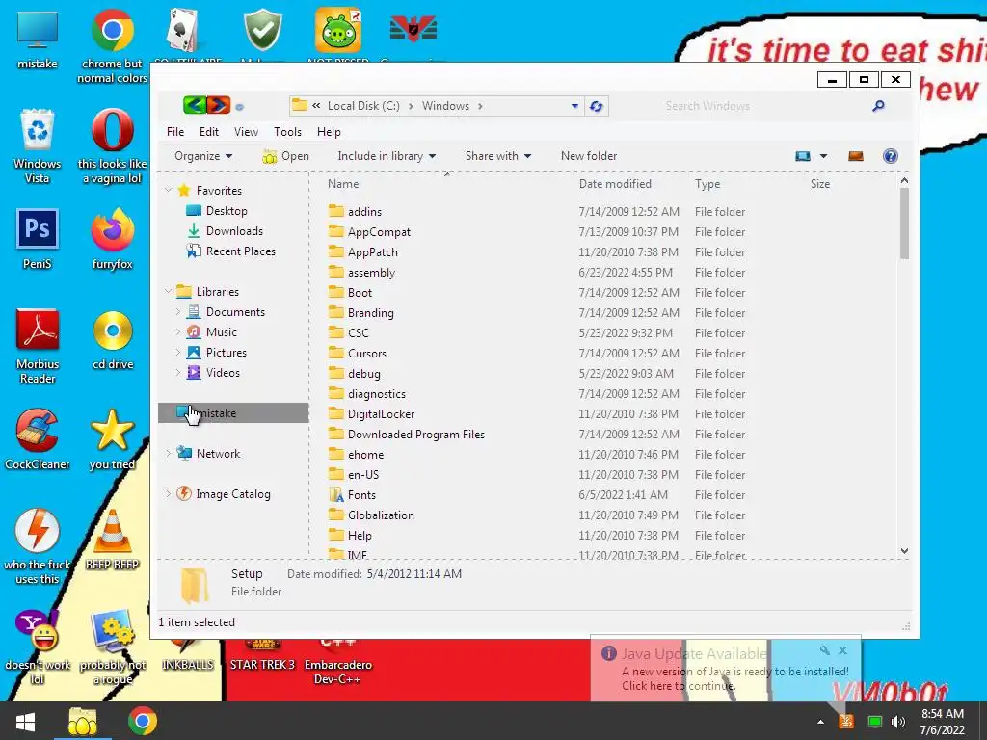This screenshot has width=987, height=740.
Task: Click the Java update tray icon
Action: 846,722
